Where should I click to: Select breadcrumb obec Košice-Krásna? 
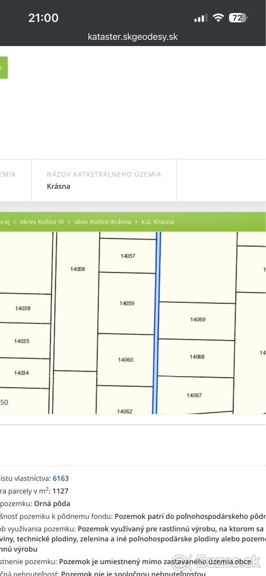(x=102, y=222)
